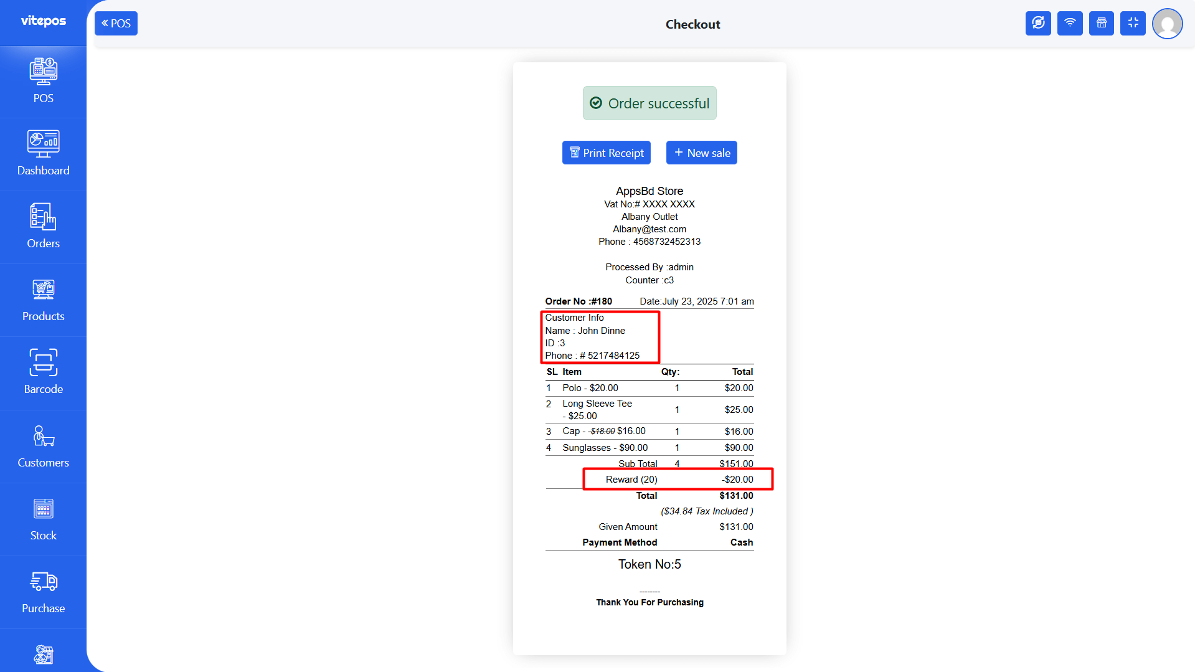Click the Long Sleeve Tee item
Image resolution: width=1195 pixels, height=672 pixels.
click(597, 410)
